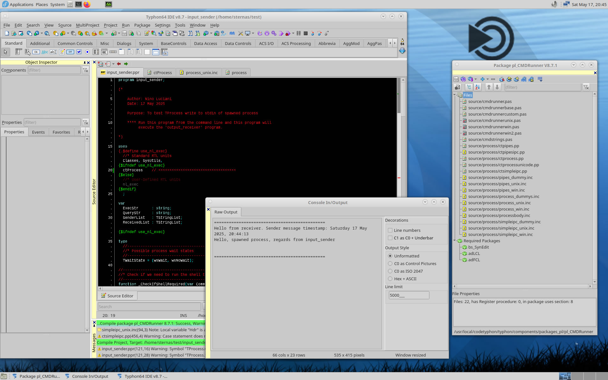Select source/cmdrunnerunix.pas in the Files tree

(x=494, y=120)
